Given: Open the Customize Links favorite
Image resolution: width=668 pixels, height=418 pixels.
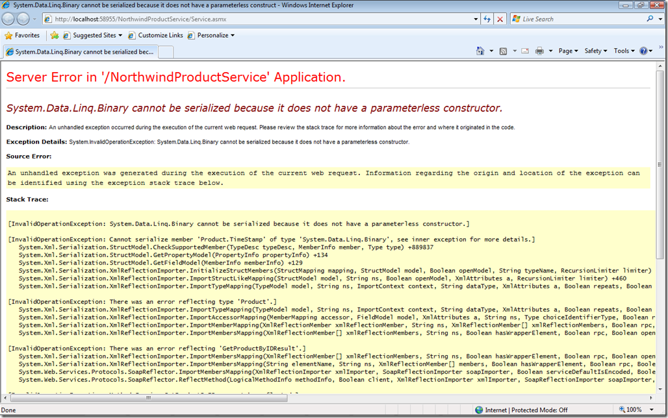Looking at the screenshot, I should click(x=155, y=35).
